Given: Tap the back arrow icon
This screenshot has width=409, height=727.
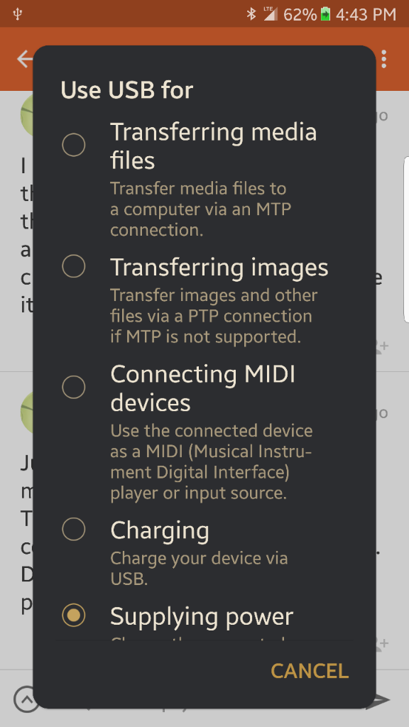Looking at the screenshot, I should click(x=25, y=60).
